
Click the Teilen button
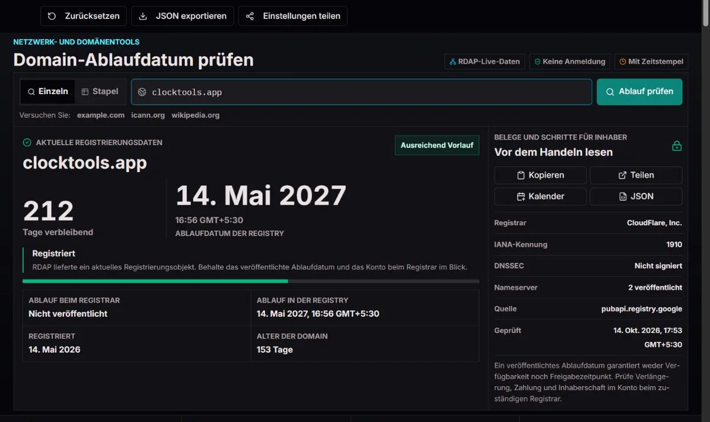coord(636,175)
